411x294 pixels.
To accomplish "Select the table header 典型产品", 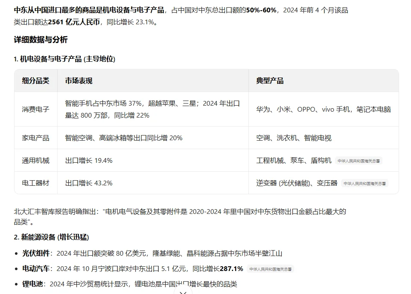I will click(269, 81).
